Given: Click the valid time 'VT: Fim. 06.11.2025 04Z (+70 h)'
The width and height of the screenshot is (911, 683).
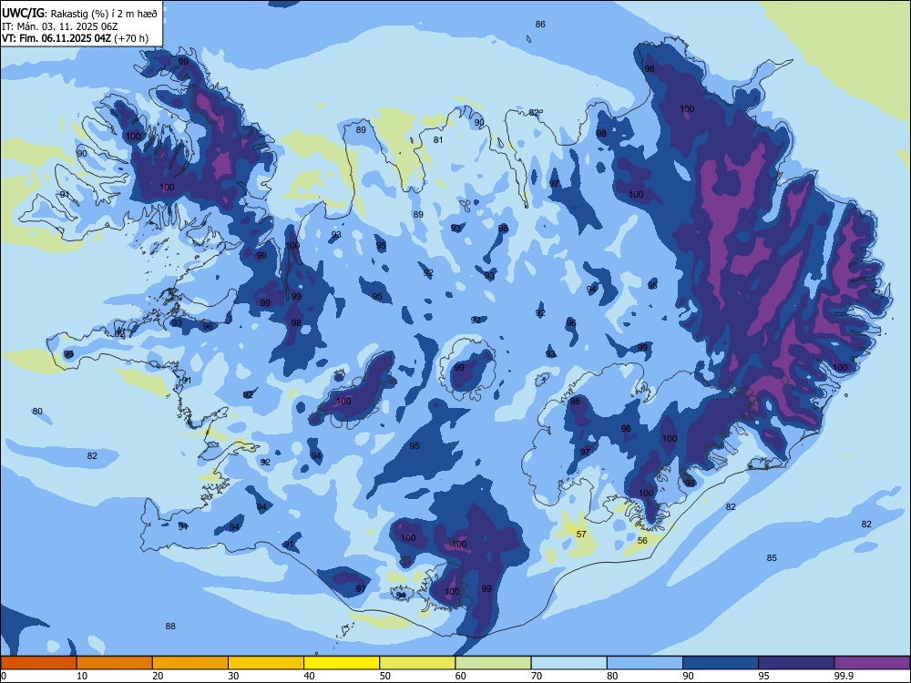Looking at the screenshot, I should point(75,38).
